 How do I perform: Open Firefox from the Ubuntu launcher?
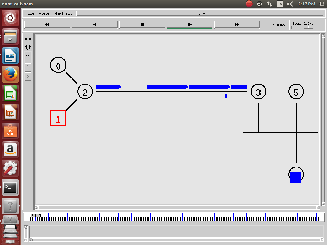[x=10, y=75]
